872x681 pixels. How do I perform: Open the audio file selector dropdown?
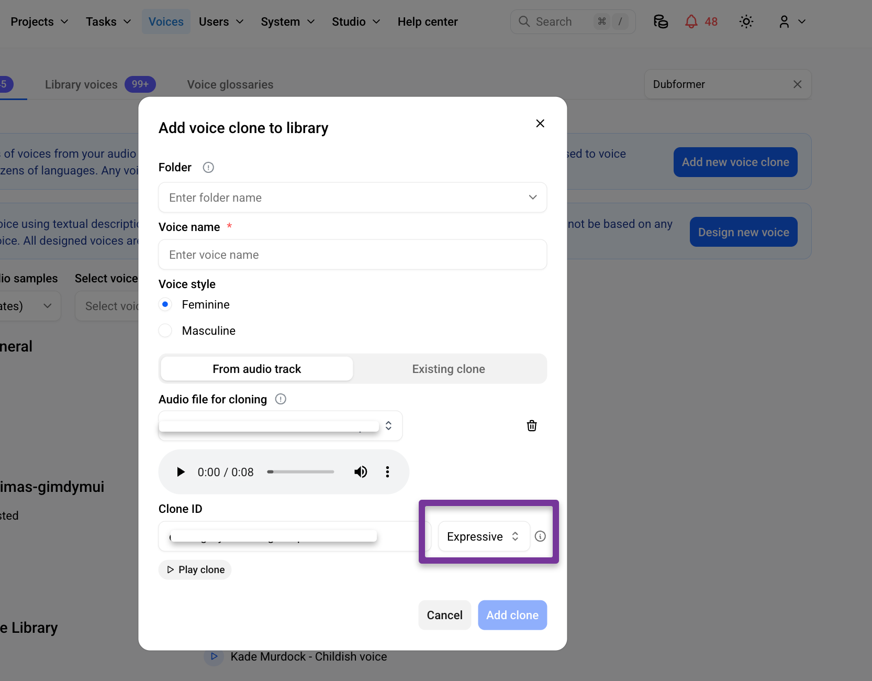[x=281, y=426]
